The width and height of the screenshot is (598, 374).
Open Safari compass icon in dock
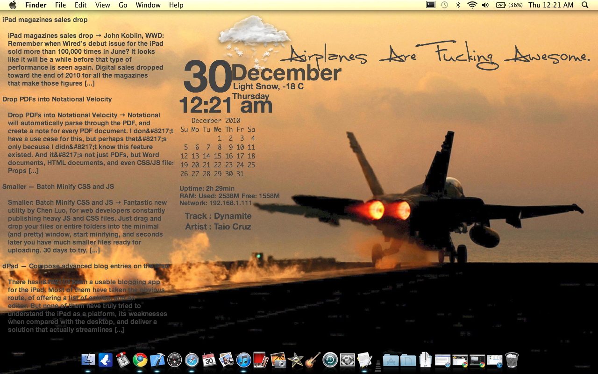click(x=192, y=360)
